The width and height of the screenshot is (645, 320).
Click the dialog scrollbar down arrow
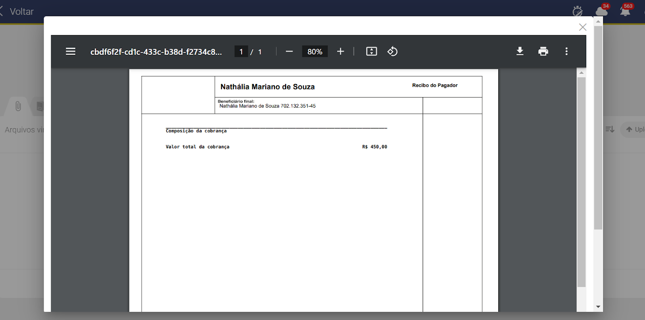(598, 307)
